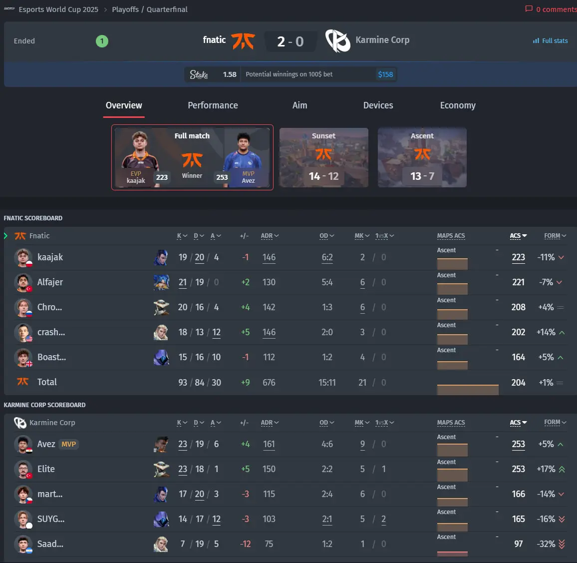This screenshot has height=563, width=577.
Task: Switch to the Overview tab
Action: point(124,105)
